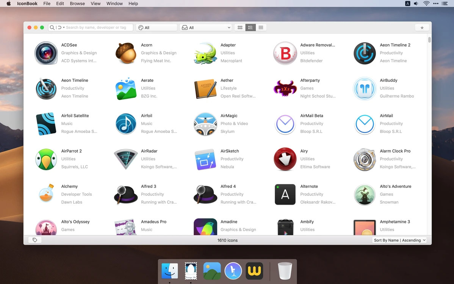The height and width of the screenshot is (284, 454).
Task: Switch to large grid view
Action: [240, 28]
